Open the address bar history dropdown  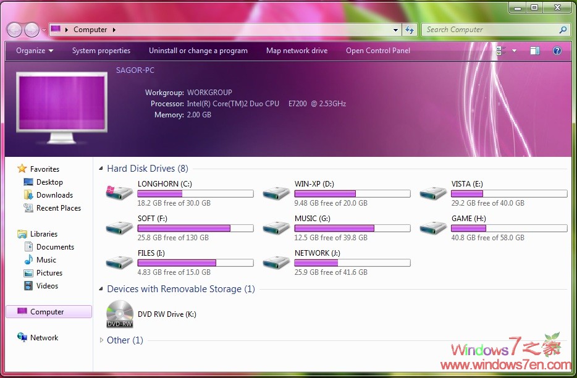(396, 29)
